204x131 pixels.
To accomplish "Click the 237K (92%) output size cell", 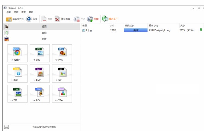I will (x=186, y=30).
